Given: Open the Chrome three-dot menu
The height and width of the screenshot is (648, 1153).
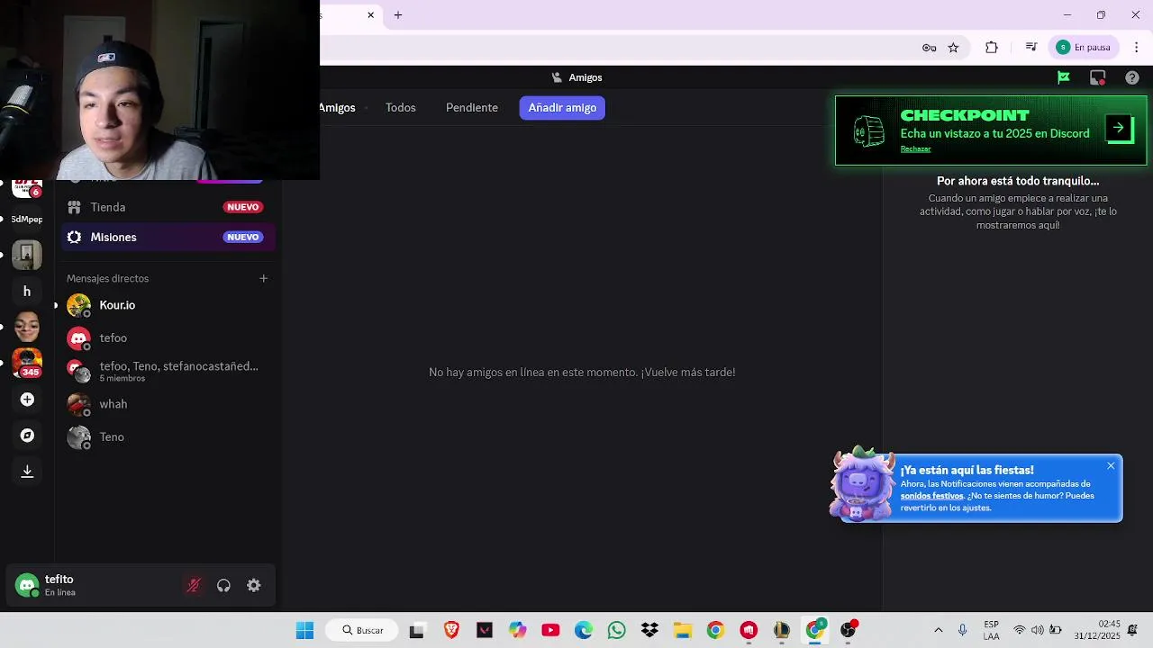Looking at the screenshot, I should point(1136,48).
